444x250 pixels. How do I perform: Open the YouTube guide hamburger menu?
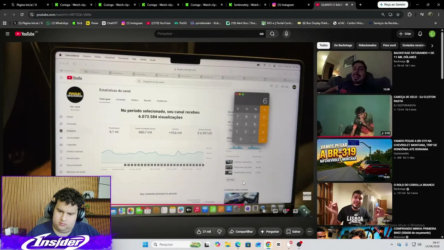[7, 34]
